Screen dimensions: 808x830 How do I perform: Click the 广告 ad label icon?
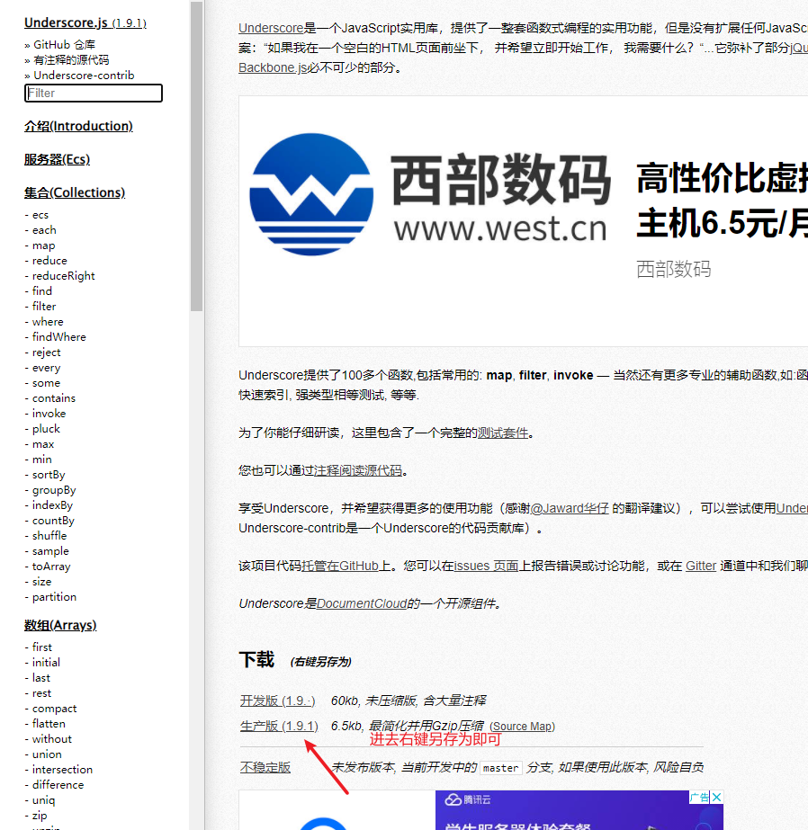coord(699,798)
